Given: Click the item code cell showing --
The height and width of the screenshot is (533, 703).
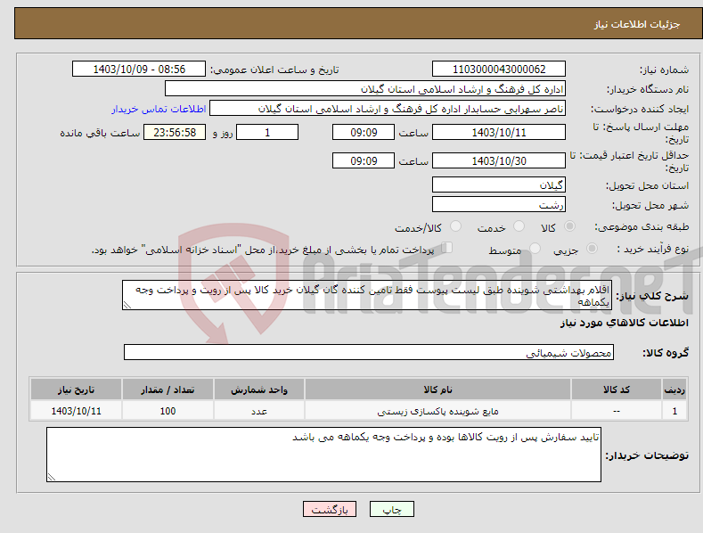Looking at the screenshot, I should pyautogui.click(x=617, y=411).
